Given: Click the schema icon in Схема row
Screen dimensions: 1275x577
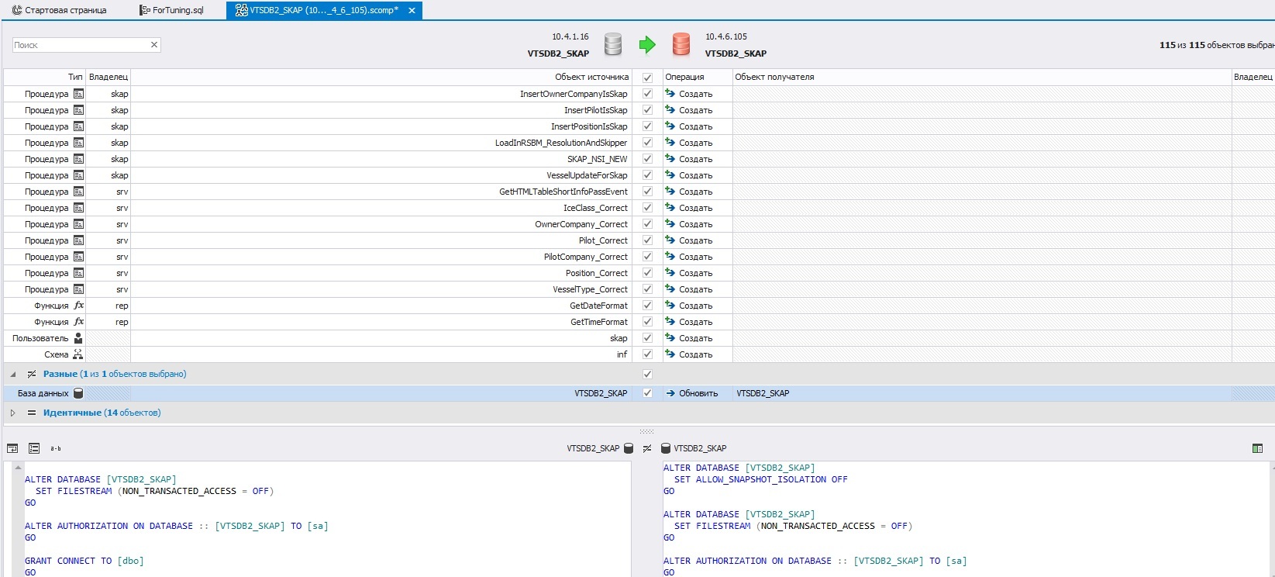Looking at the screenshot, I should 78,354.
